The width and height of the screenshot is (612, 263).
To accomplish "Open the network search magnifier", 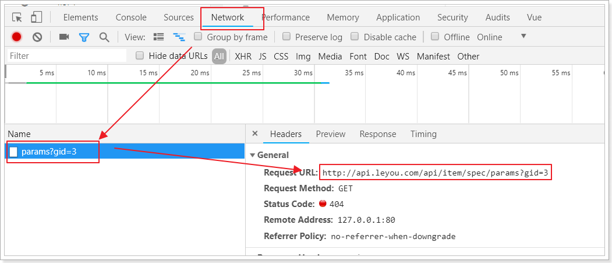I will 104,37.
